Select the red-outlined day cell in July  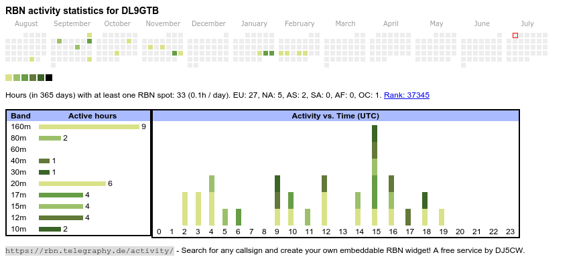[x=515, y=35]
